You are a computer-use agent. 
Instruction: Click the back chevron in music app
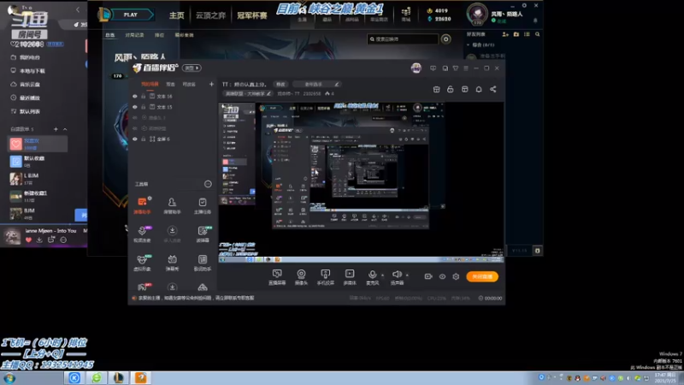(x=78, y=9)
